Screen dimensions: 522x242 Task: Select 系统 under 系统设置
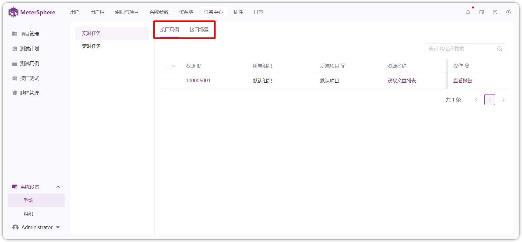pyautogui.click(x=36, y=200)
